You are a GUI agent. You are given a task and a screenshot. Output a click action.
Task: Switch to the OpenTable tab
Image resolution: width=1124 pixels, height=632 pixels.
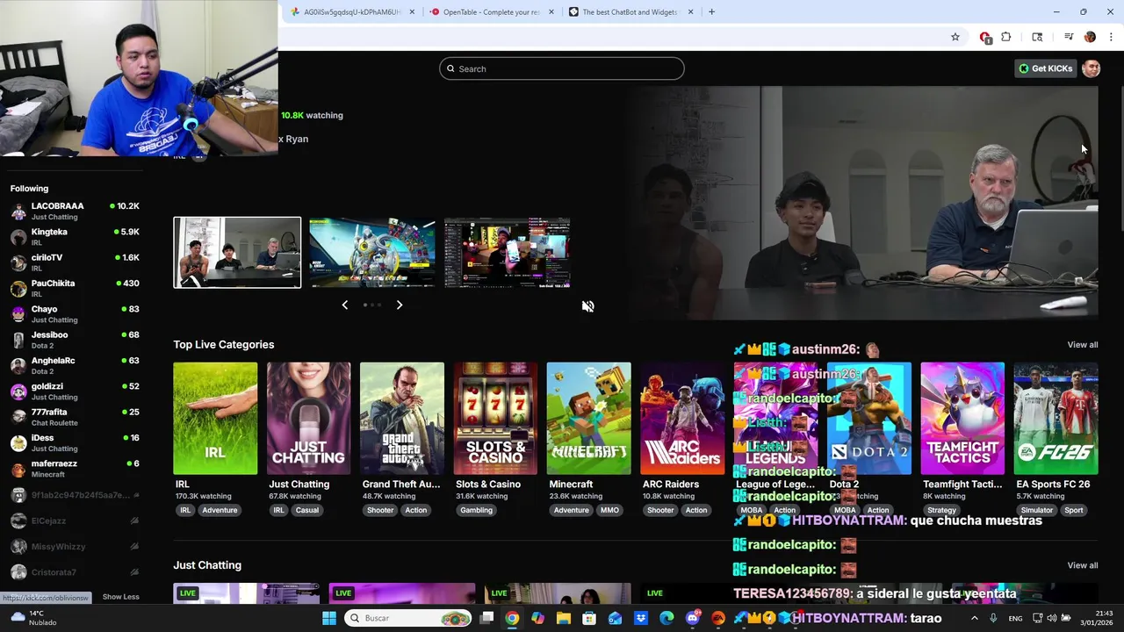492,11
